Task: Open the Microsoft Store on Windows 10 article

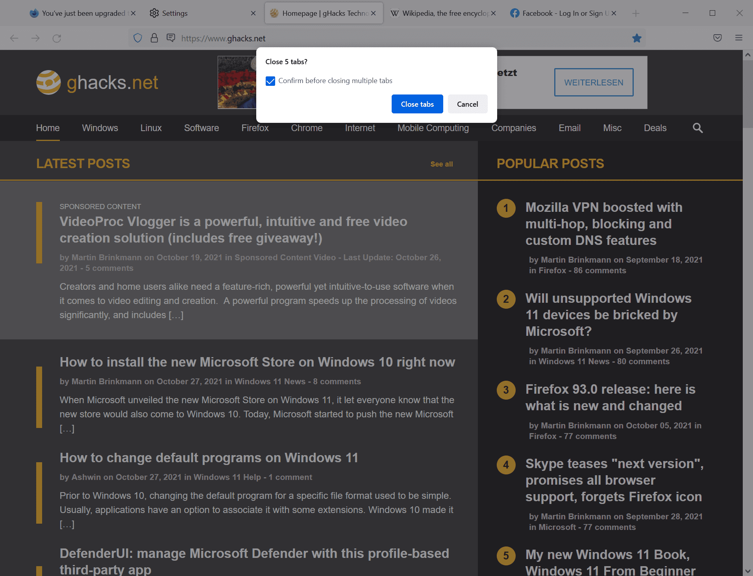Action: (257, 362)
